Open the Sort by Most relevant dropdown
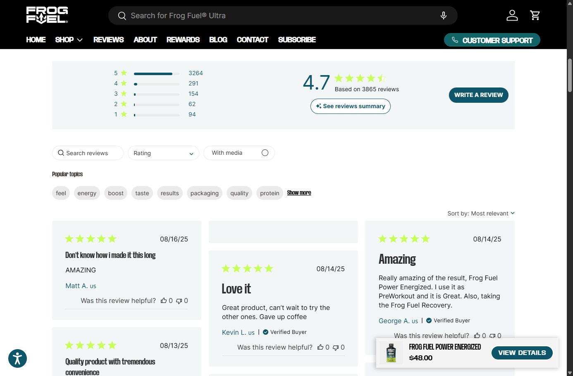Screen dimensions: 573x376 click(x=481, y=213)
